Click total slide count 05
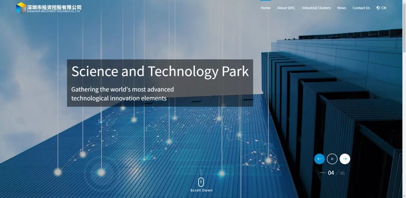 [342, 174]
